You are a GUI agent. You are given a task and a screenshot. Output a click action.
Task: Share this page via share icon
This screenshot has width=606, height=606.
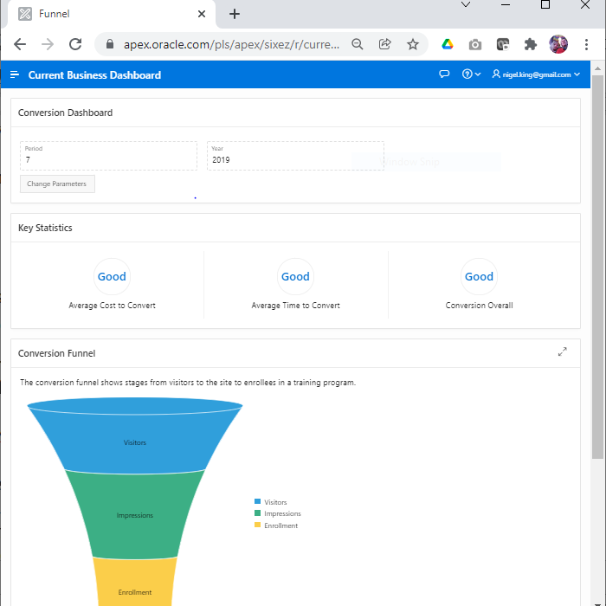385,44
